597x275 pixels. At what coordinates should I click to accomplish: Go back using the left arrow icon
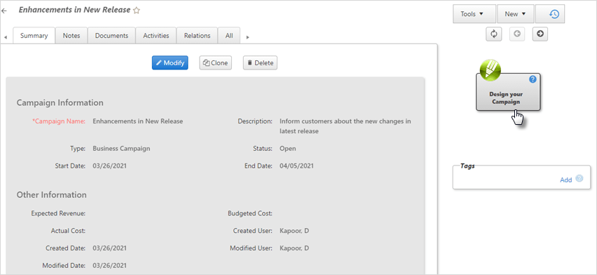coord(4,11)
